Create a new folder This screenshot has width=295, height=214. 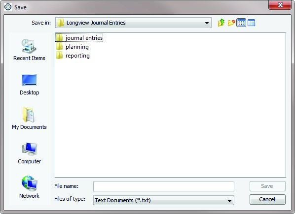tap(231, 23)
